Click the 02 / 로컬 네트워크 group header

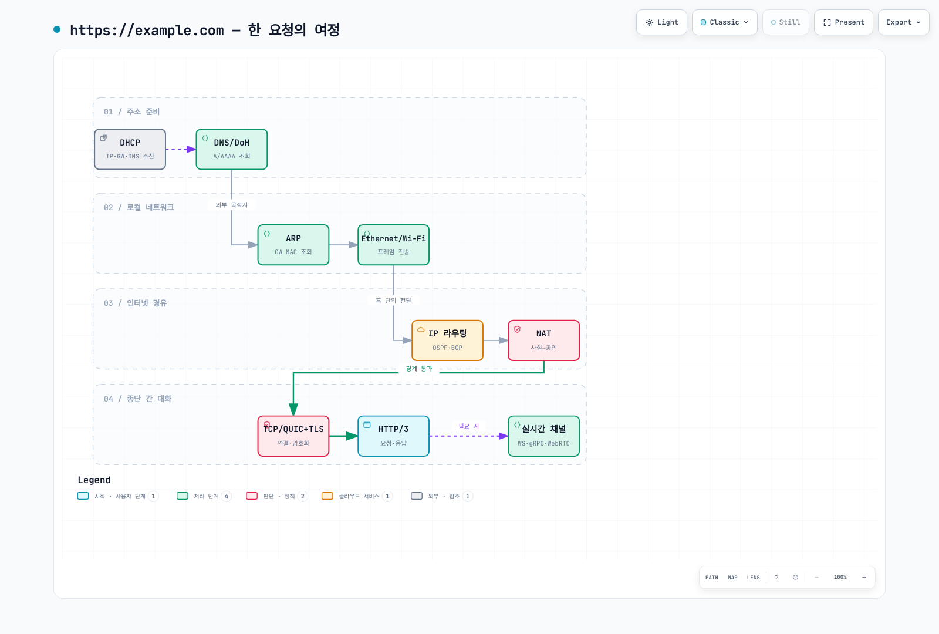pos(139,207)
